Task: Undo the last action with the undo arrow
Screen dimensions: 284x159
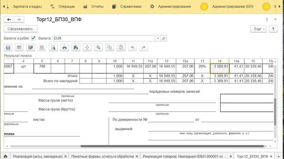Action: (132, 48)
